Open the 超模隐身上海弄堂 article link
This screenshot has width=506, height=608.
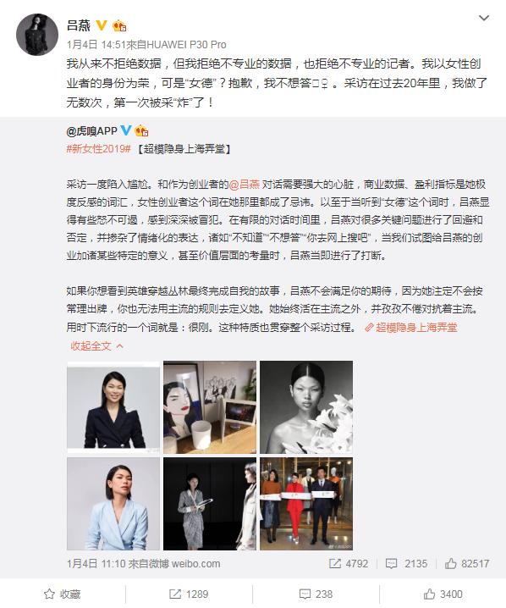tap(411, 328)
